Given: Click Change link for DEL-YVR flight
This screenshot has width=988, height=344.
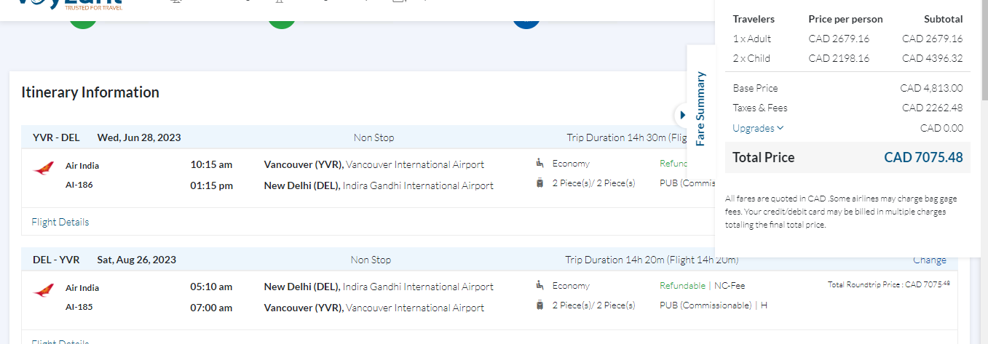Looking at the screenshot, I should coord(930,260).
